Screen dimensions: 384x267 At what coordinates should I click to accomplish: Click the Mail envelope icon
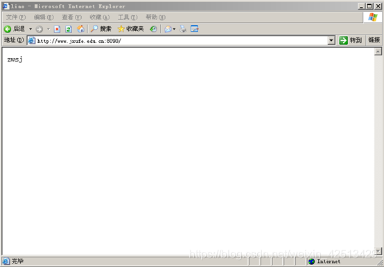click(x=168, y=29)
